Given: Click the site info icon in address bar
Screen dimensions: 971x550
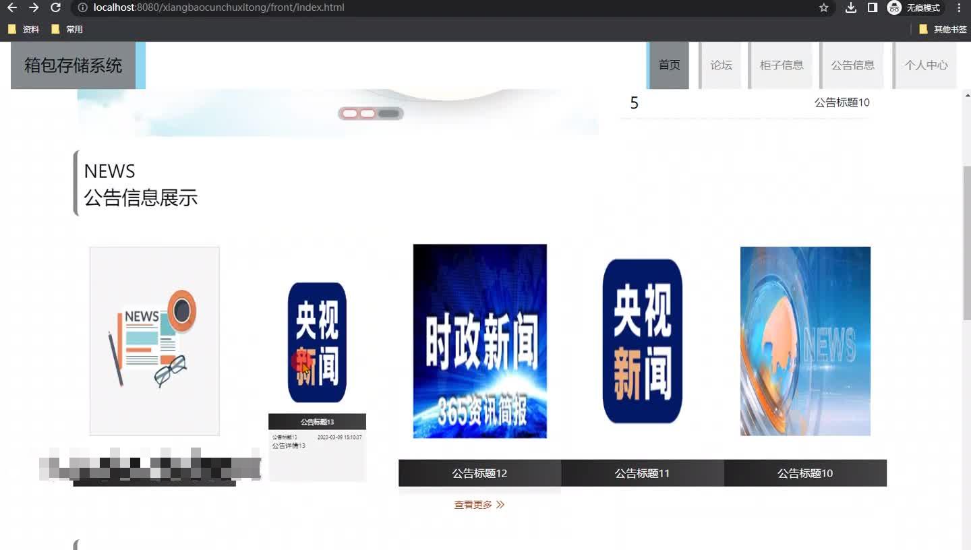Looking at the screenshot, I should tap(83, 7).
